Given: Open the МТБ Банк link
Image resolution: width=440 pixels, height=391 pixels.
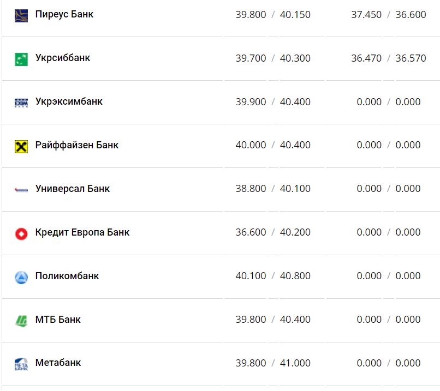Looking at the screenshot, I should [58, 320].
